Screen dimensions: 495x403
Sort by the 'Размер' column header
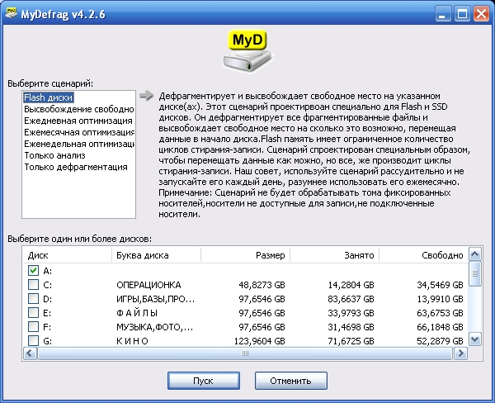click(245, 255)
